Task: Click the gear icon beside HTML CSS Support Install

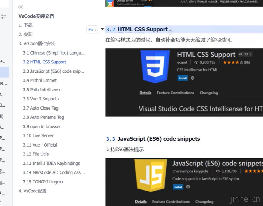Action: pyautogui.click(x=193, y=78)
